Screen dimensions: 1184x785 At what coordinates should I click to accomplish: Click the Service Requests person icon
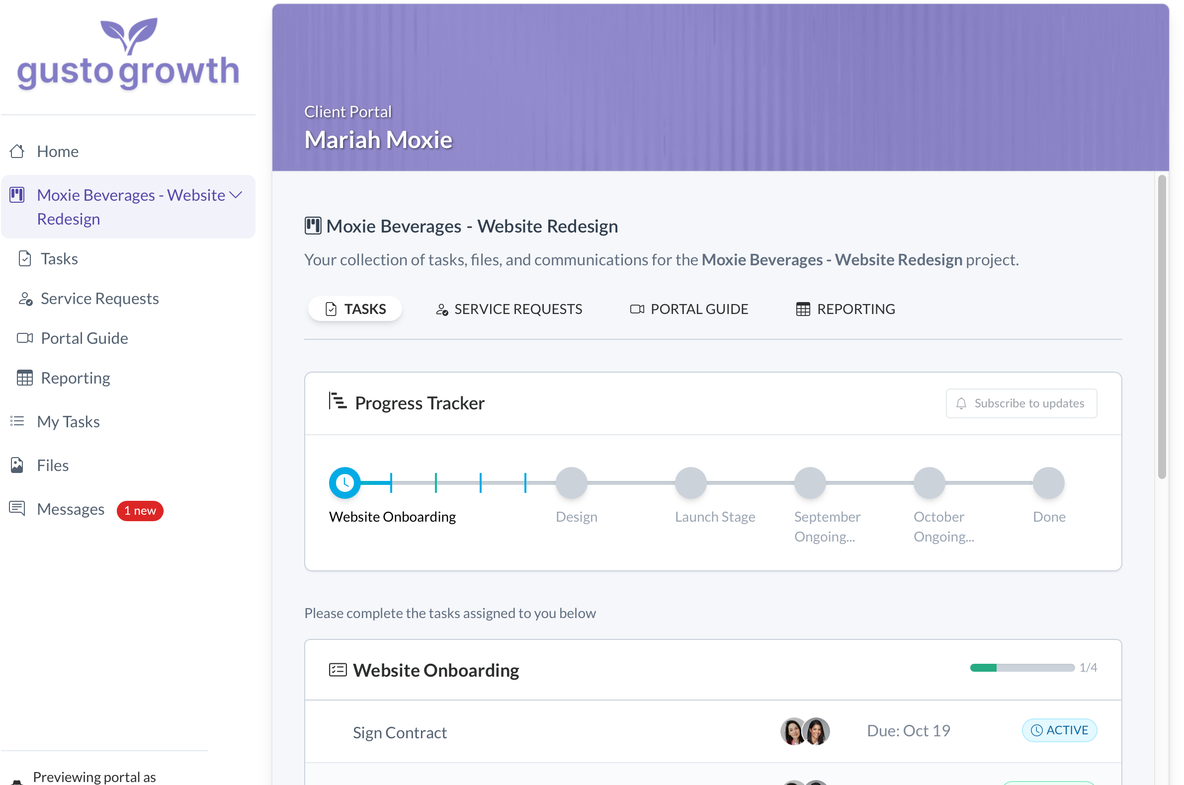25,299
